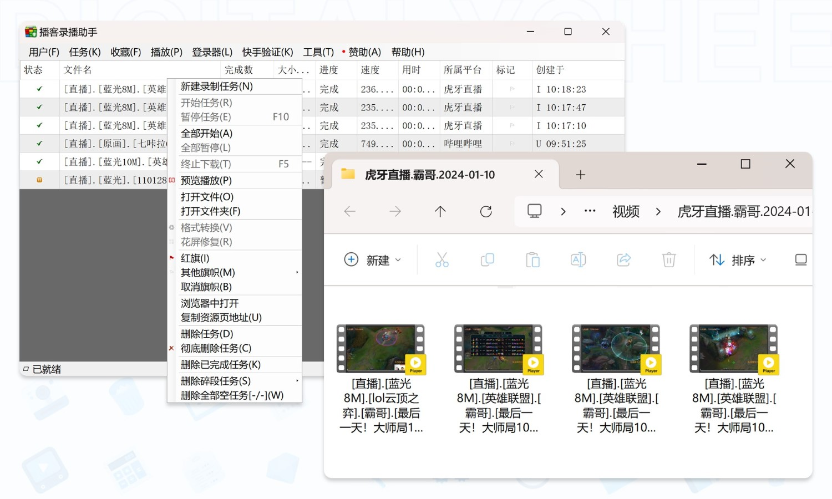The width and height of the screenshot is (832, 499).
Task: Click the flag marker in the 09:51:25 row
Action: pos(512,144)
